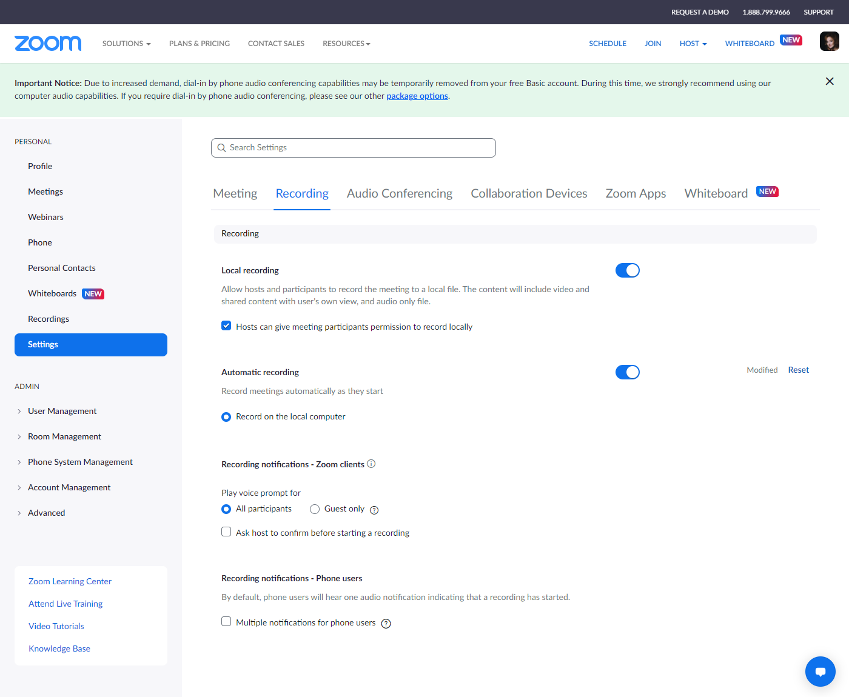
Task: Enable Multiple notifications for phone users
Action: tap(226, 621)
